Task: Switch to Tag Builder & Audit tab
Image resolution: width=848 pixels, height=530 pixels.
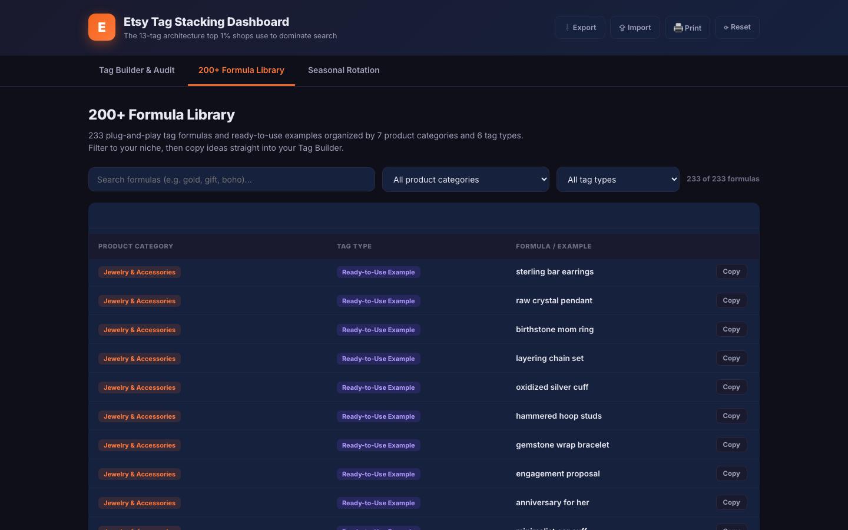Action: tap(137, 70)
